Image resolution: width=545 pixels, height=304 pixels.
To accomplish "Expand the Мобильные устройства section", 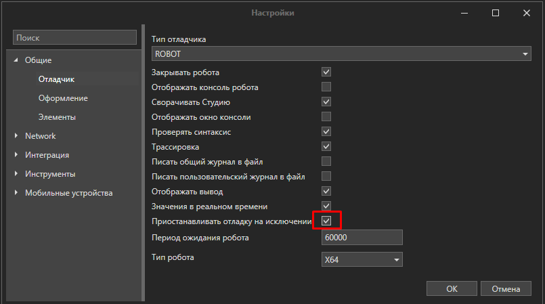I will click(16, 193).
